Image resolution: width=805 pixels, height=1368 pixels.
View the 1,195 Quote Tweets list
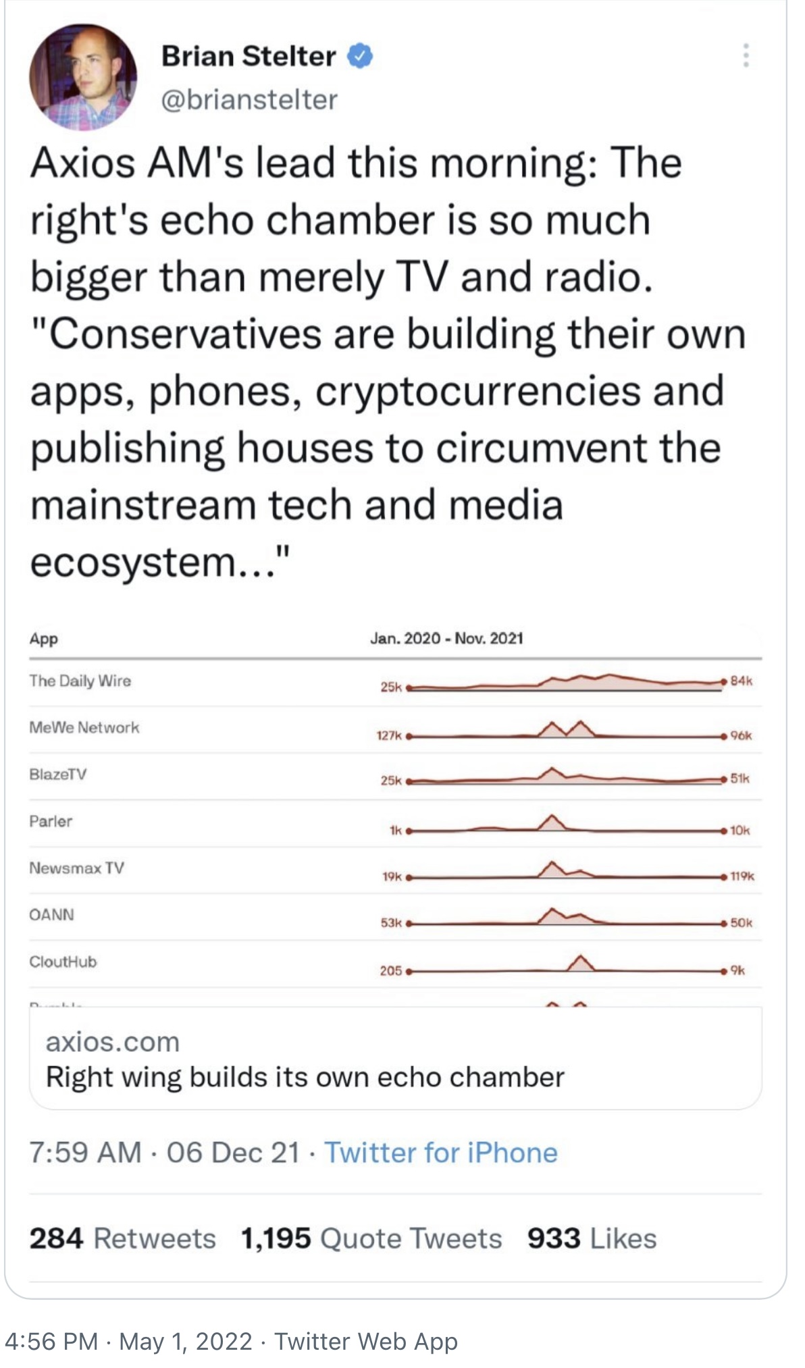(371, 1239)
